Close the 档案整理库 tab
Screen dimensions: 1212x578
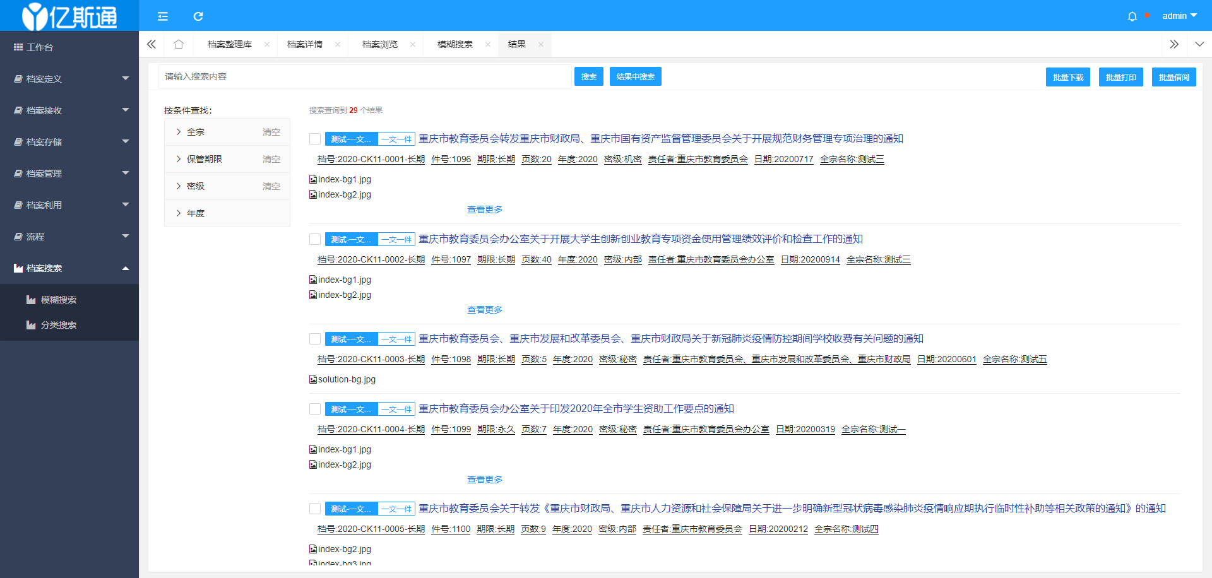coord(267,44)
